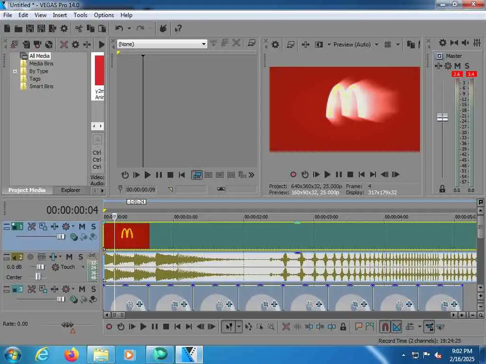
Task: Open video preview properties gear
Action: click(275, 45)
